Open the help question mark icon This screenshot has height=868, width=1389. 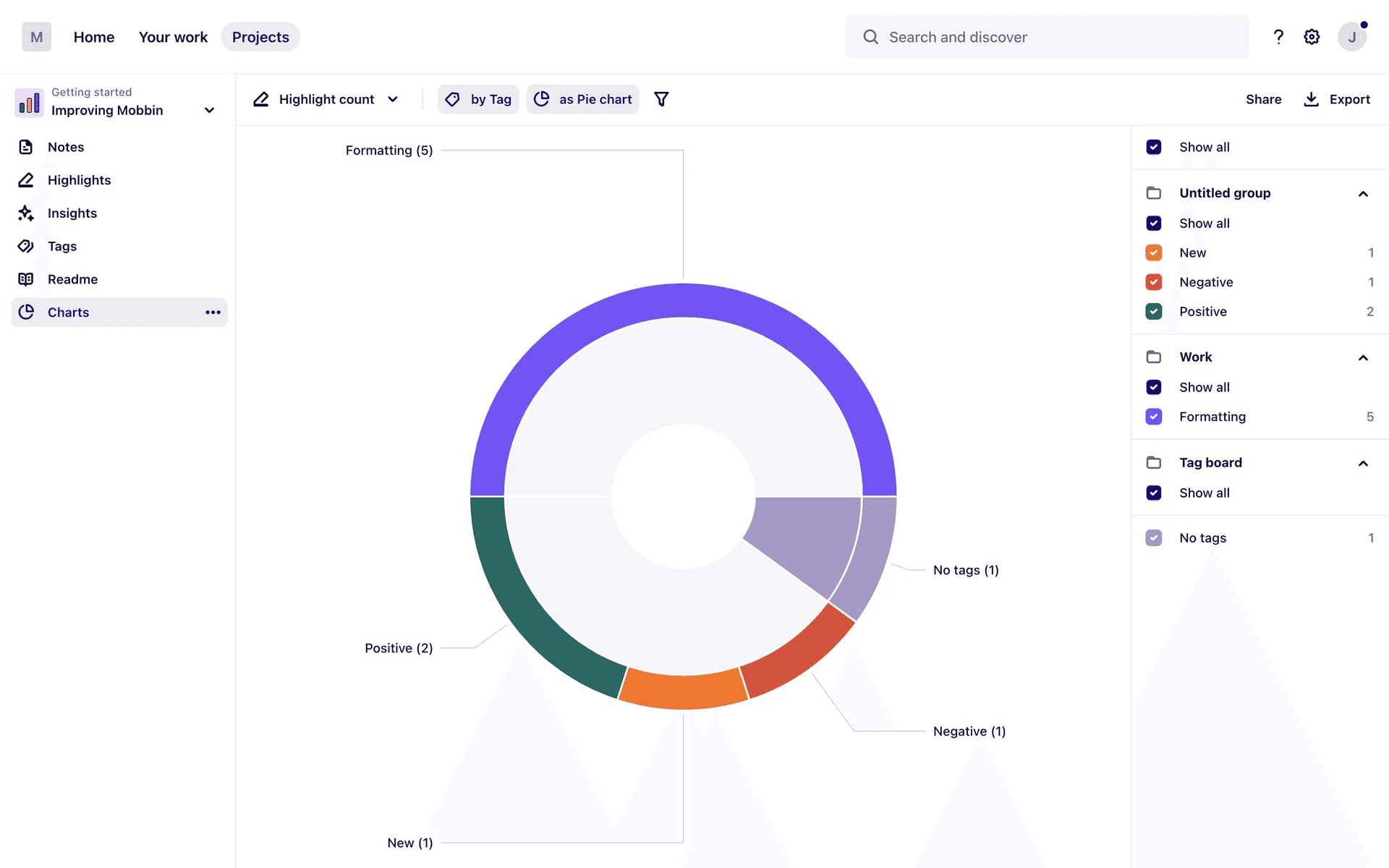pyautogui.click(x=1278, y=37)
